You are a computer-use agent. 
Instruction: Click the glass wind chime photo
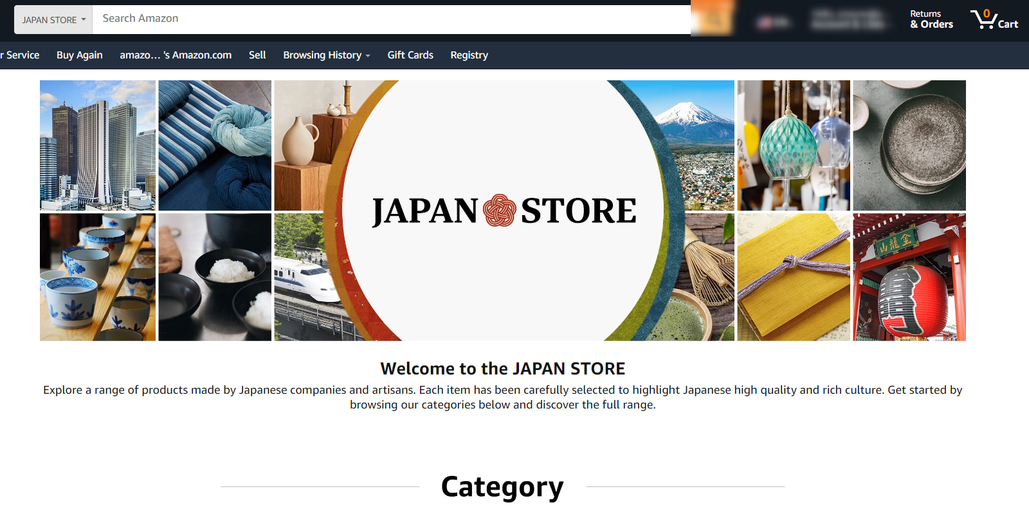794,145
